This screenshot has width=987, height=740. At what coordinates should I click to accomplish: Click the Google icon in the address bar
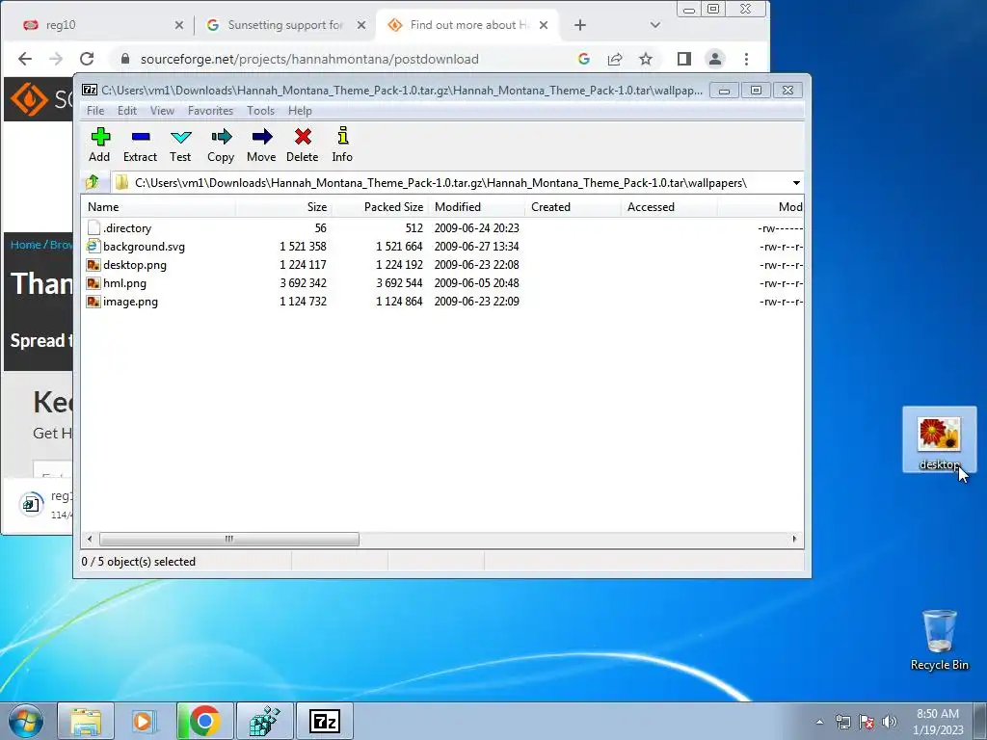tap(583, 59)
